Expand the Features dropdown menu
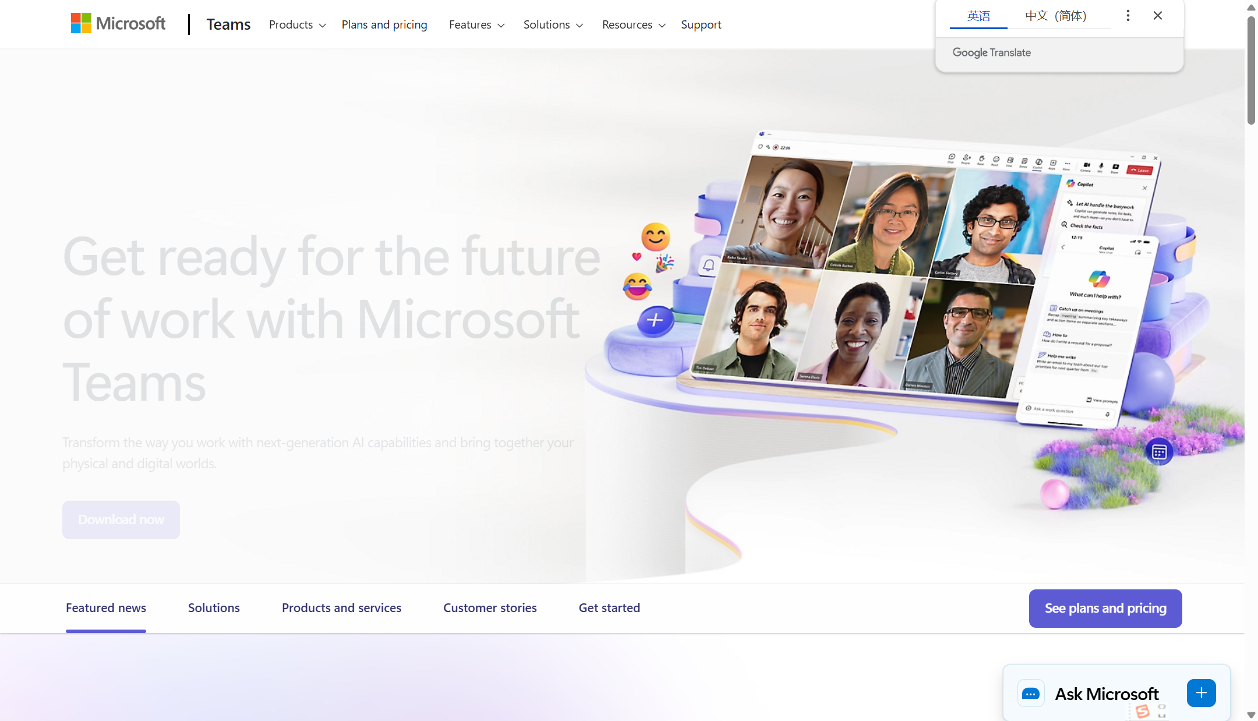The width and height of the screenshot is (1258, 721). [x=476, y=24]
